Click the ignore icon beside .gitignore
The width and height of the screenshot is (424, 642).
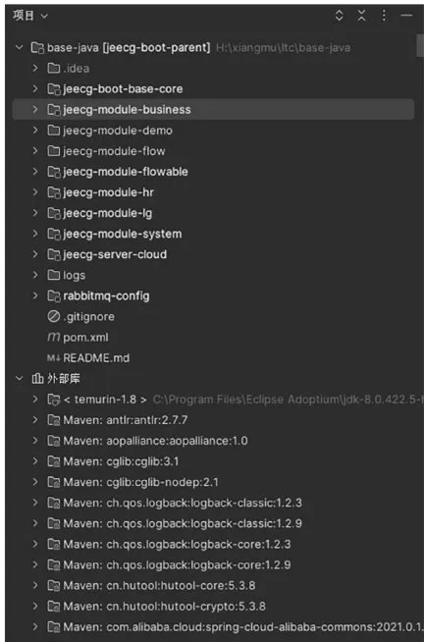[x=54, y=316]
